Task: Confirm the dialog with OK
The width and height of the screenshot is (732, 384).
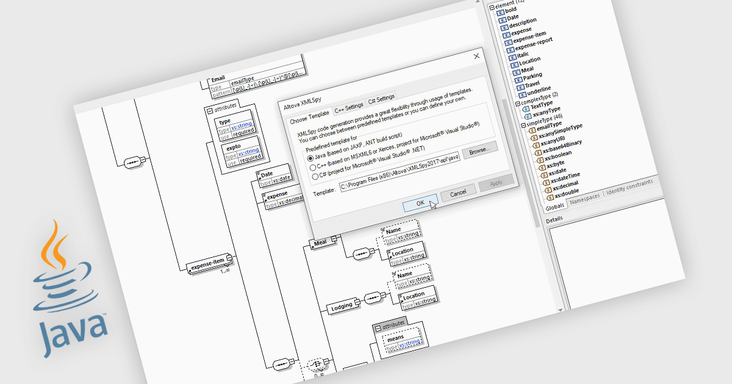Action: pyautogui.click(x=420, y=202)
